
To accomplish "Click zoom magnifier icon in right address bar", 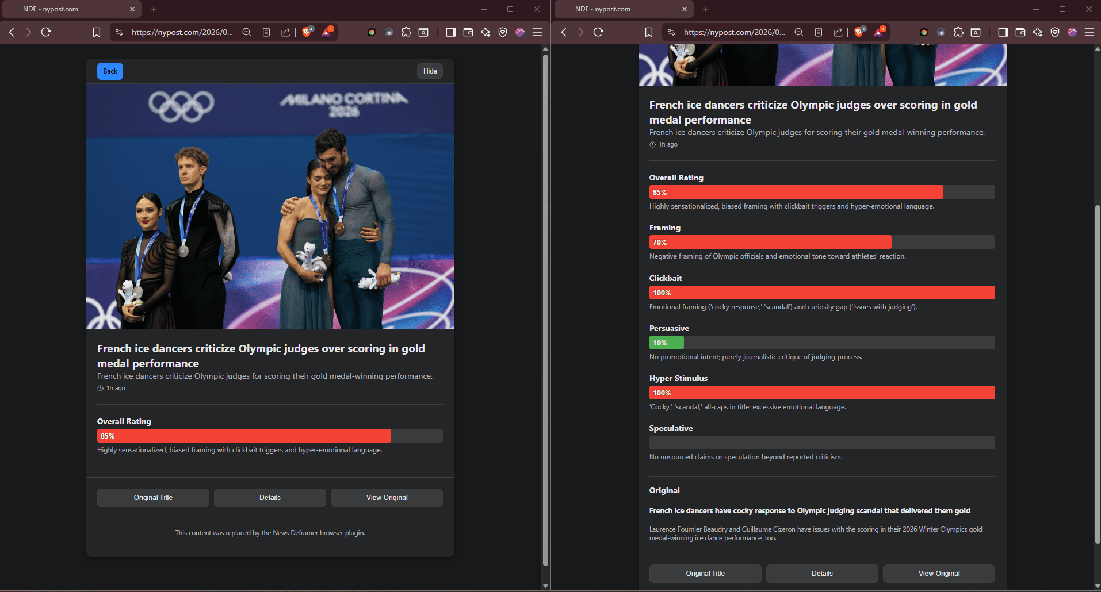I will [x=799, y=32].
